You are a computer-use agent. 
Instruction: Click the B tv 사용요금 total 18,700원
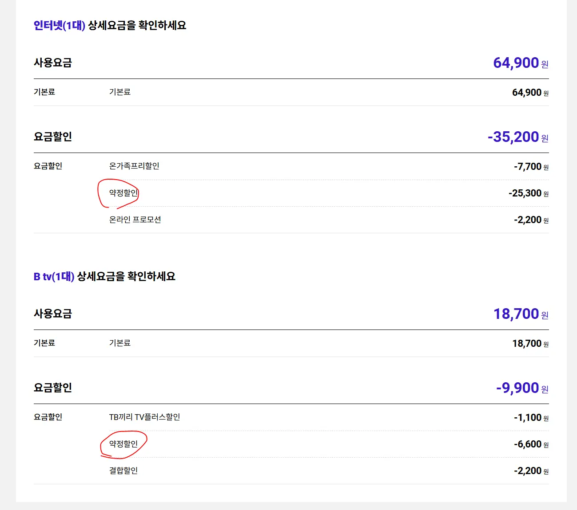(521, 314)
